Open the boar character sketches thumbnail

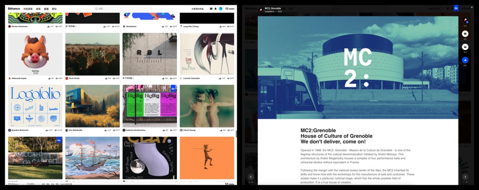click(x=35, y=54)
